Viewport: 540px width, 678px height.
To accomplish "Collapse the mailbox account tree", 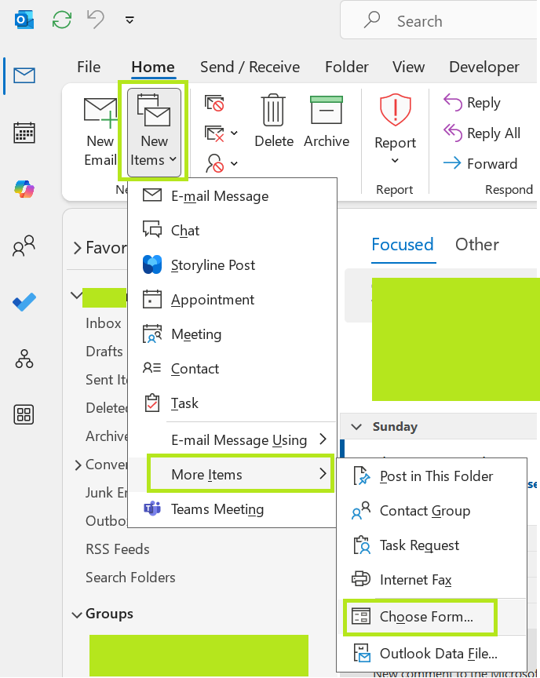I will click(x=76, y=296).
